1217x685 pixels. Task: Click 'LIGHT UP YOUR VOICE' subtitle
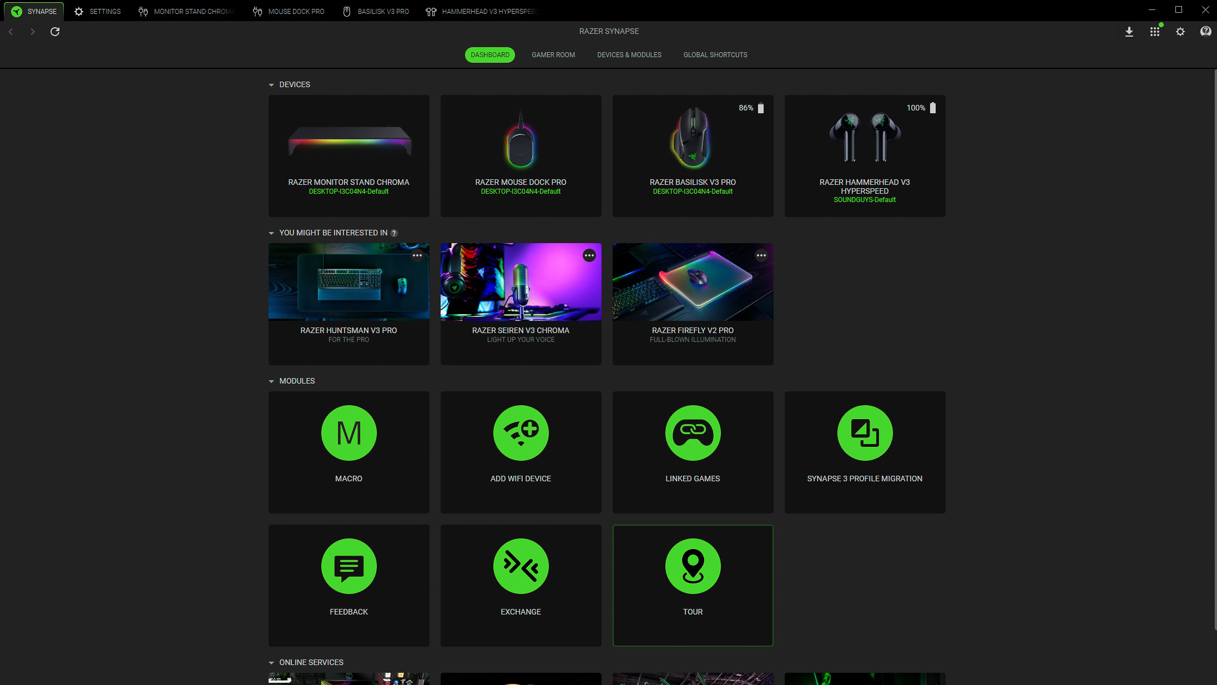point(521,340)
